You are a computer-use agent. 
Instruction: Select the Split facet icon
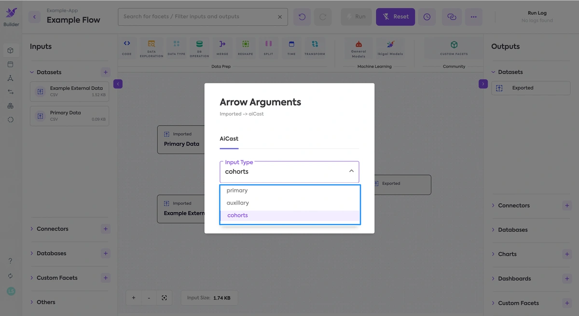coord(268,44)
